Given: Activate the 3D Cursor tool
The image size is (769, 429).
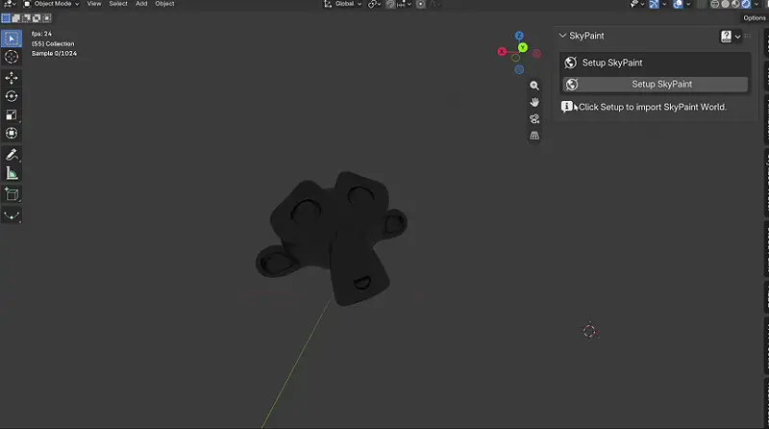Looking at the screenshot, I should 12,57.
